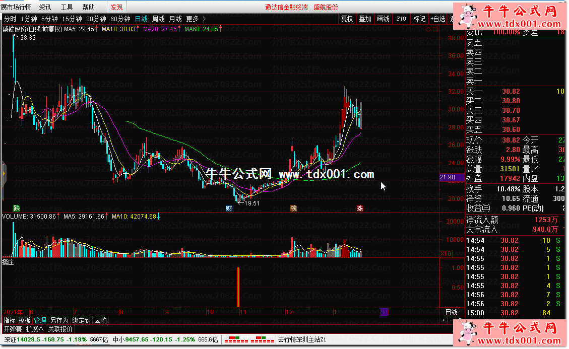Switch to the 5分钟 period tab
This screenshot has height=349, width=569.
pos(50,19)
